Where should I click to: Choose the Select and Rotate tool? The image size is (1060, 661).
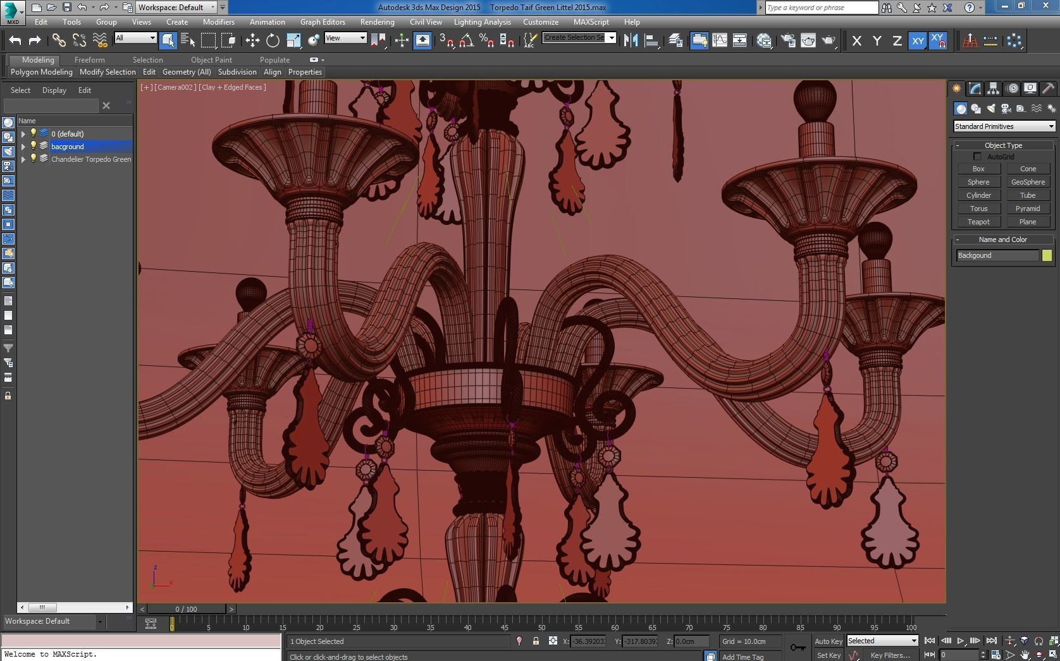273,40
